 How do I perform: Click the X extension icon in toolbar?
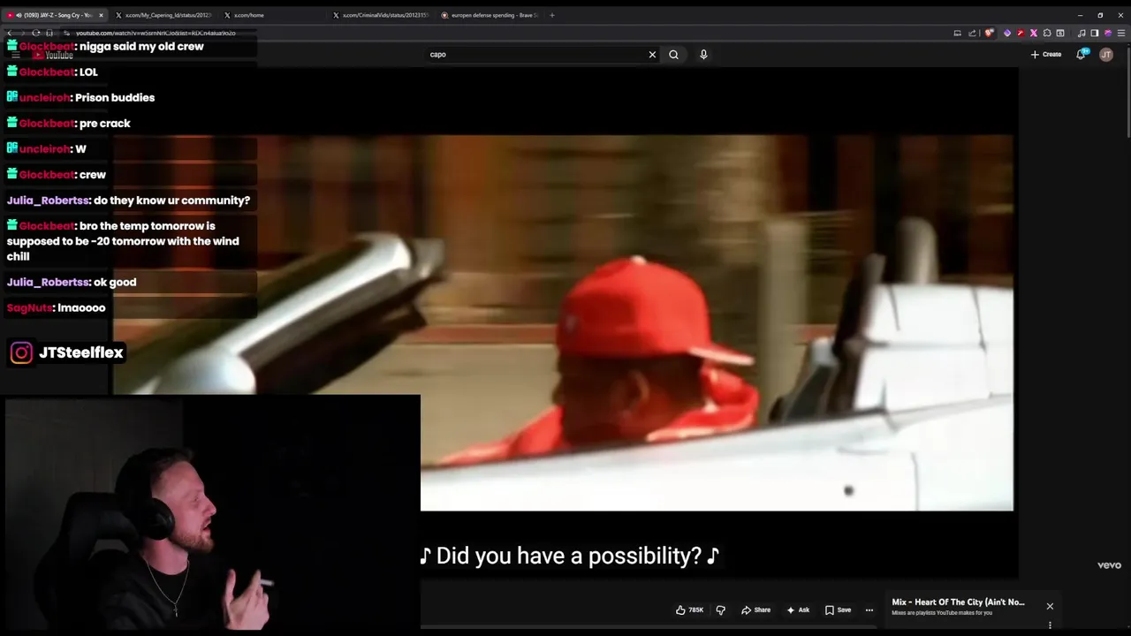1034,33
